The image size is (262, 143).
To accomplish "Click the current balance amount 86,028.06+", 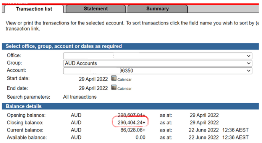I will [133, 130].
